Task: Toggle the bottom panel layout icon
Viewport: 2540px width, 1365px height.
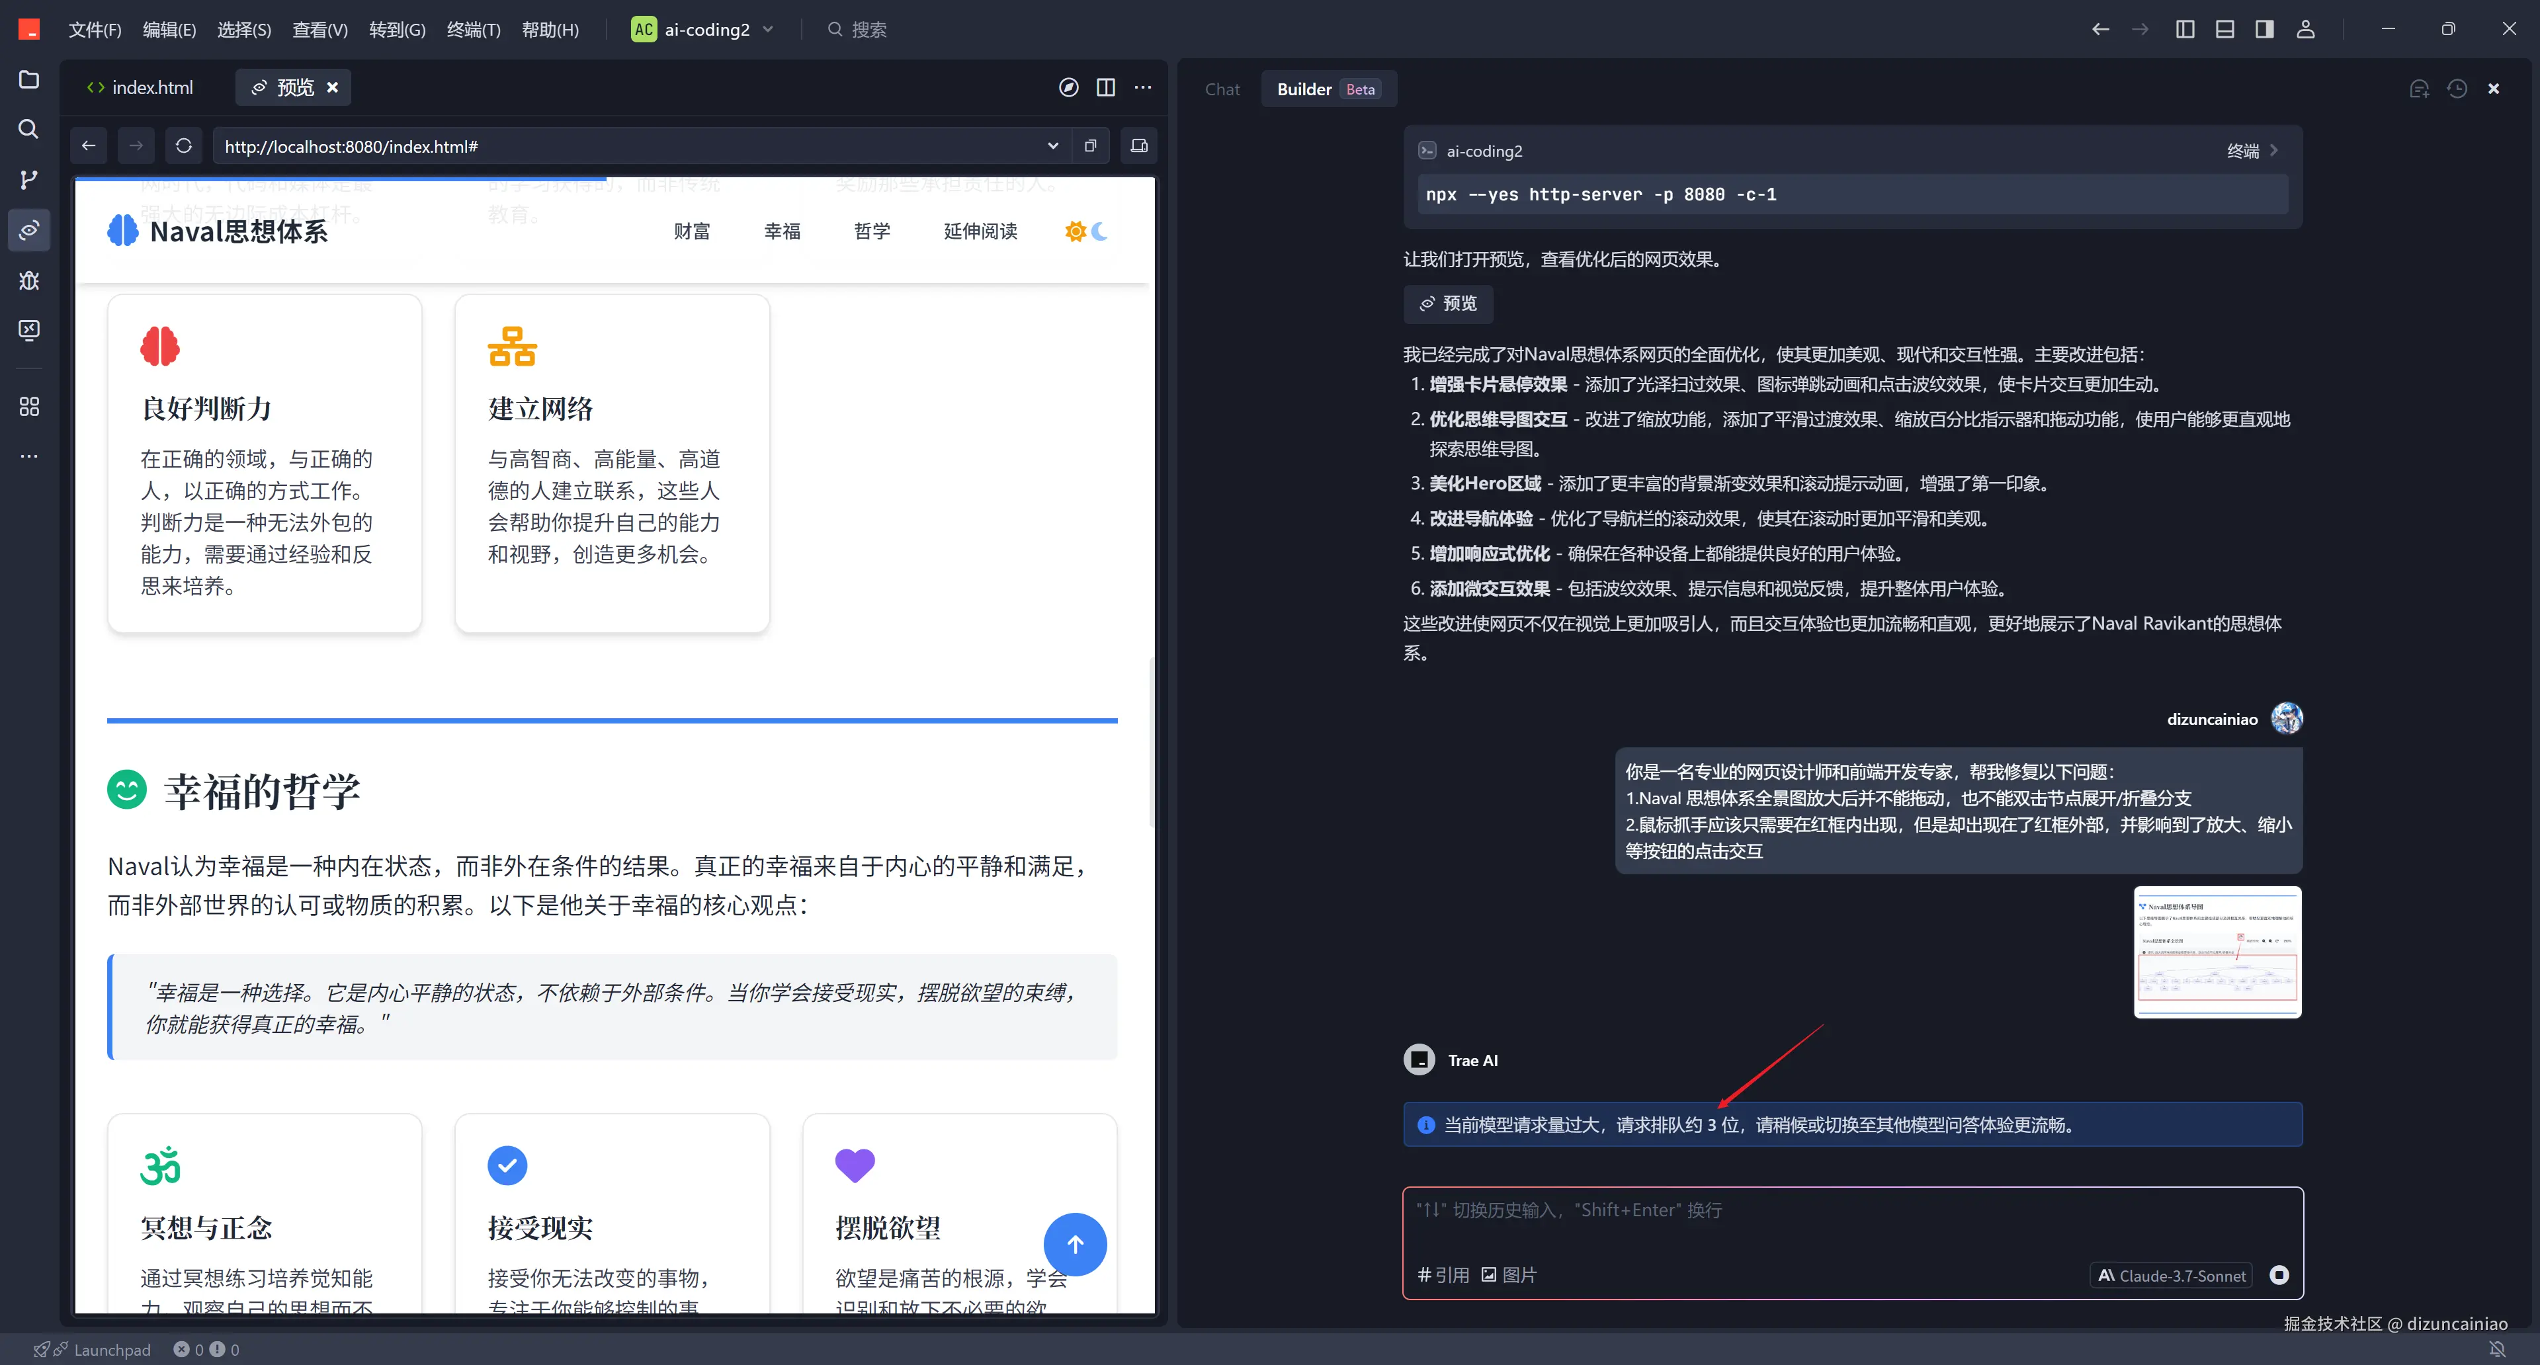Action: 2224,28
